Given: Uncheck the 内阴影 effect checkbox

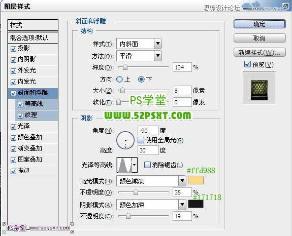Looking at the screenshot, I should 13,60.
